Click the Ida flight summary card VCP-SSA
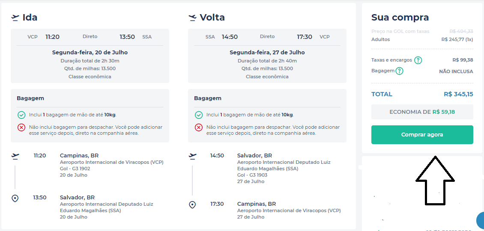The image size is (484, 231). tap(90, 56)
